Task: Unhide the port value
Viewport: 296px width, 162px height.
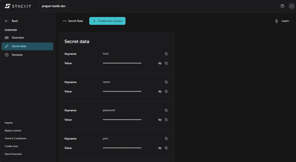Action: click(160, 148)
